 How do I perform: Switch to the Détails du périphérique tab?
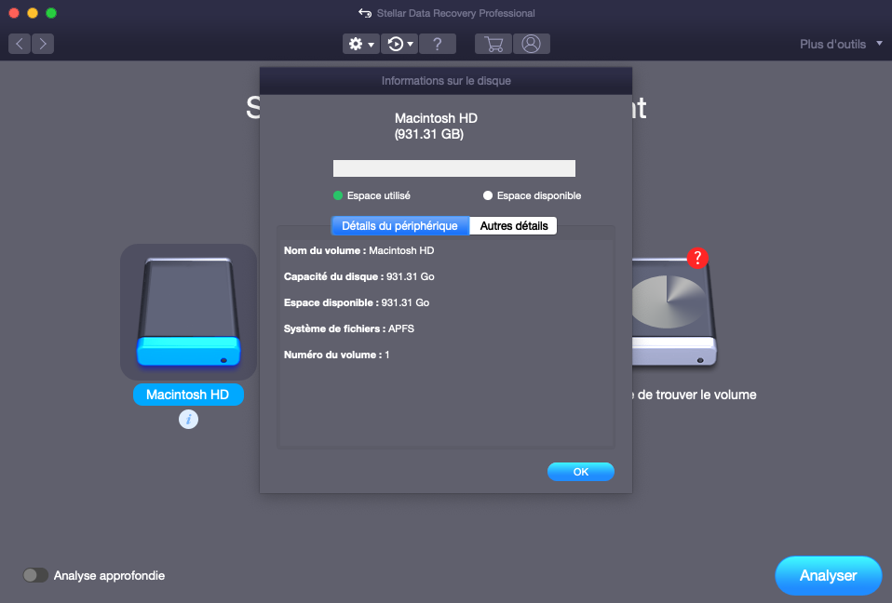(x=400, y=225)
